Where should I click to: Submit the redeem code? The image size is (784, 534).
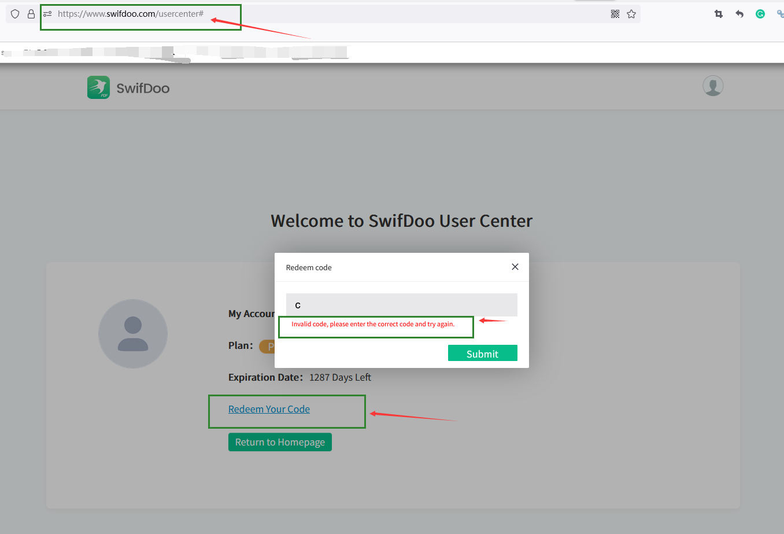483,353
